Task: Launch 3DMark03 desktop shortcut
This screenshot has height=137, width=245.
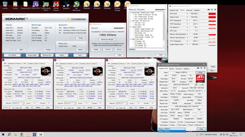Action: coord(87,5)
